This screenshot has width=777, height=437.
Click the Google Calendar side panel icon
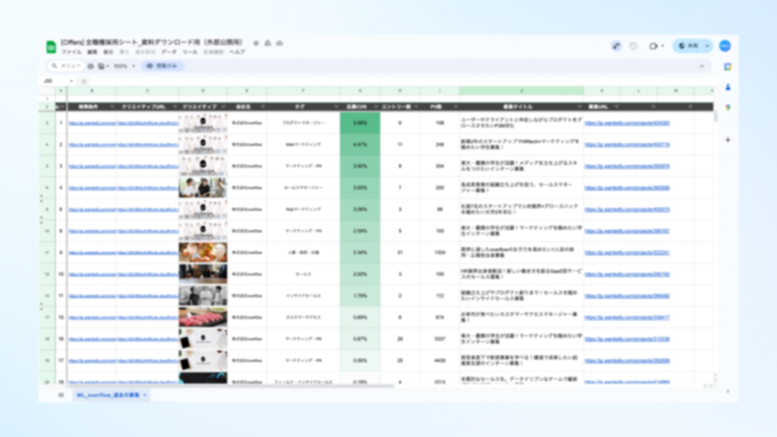click(728, 67)
